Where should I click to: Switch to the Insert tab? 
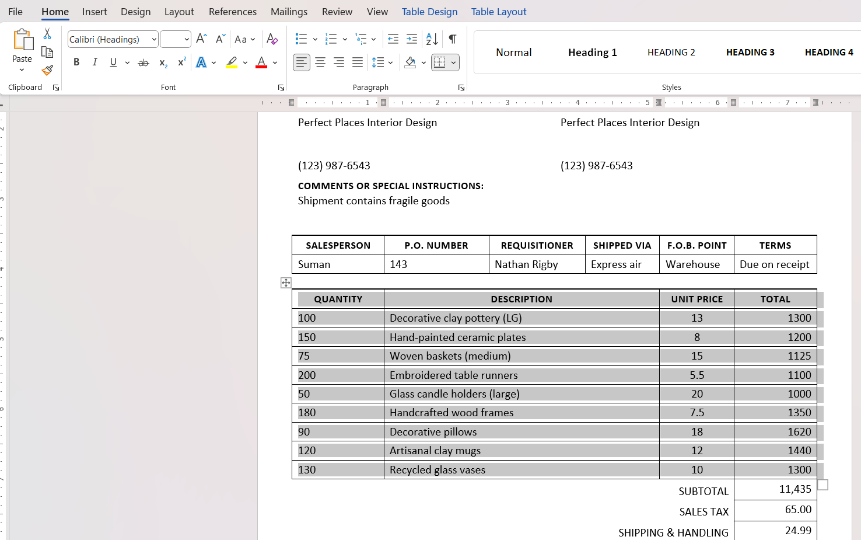(x=94, y=12)
